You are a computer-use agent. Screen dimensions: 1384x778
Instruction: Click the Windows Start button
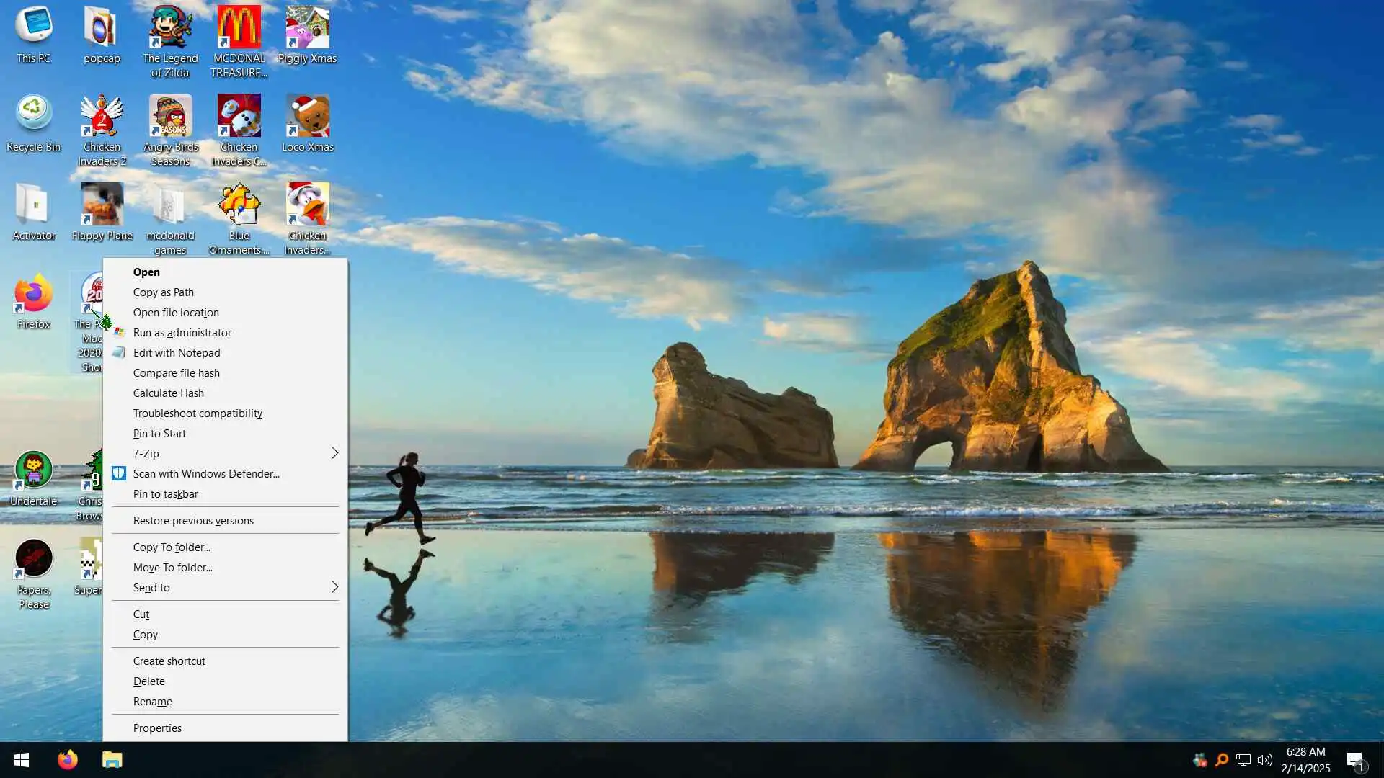[22, 760]
